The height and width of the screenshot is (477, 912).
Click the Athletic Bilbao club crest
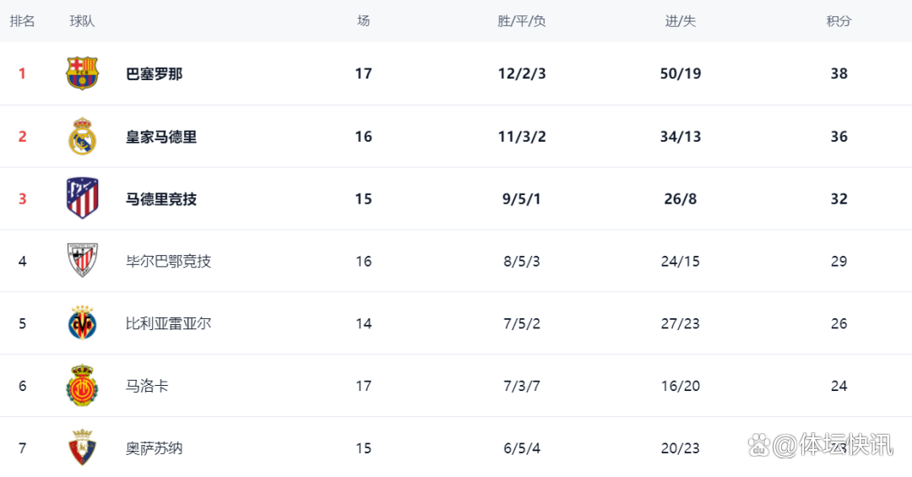pyautogui.click(x=82, y=261)
